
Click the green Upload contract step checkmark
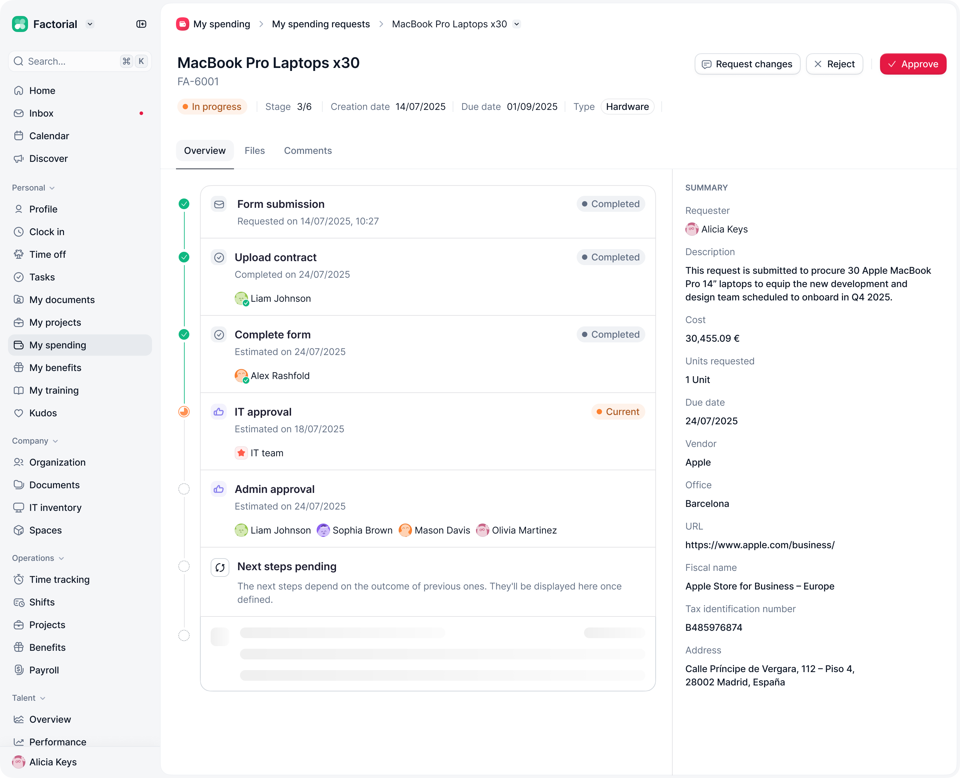pyautogui.click(x=184, y=257)
